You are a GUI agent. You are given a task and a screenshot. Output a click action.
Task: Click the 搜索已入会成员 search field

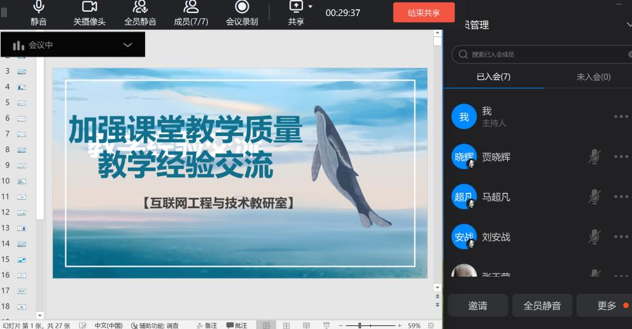(x=543, y=54)
